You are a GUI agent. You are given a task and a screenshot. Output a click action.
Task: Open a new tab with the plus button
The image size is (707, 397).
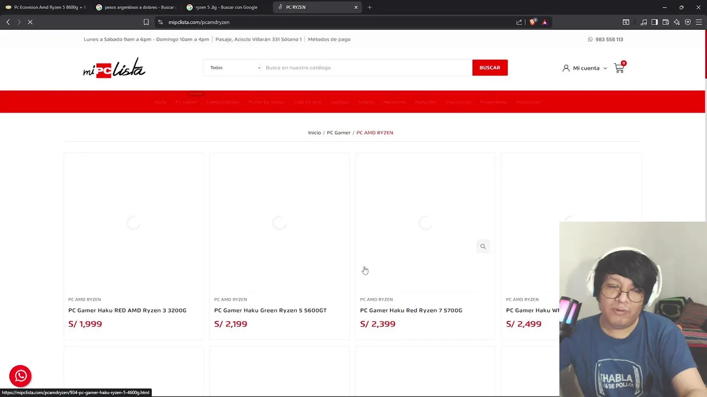coord(370,7)
